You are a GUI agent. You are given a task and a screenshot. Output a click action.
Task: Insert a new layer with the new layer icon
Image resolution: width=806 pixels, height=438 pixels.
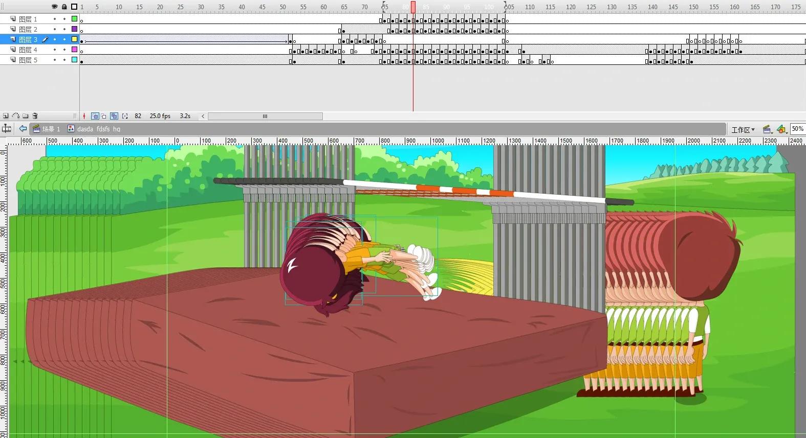point(6,116)
